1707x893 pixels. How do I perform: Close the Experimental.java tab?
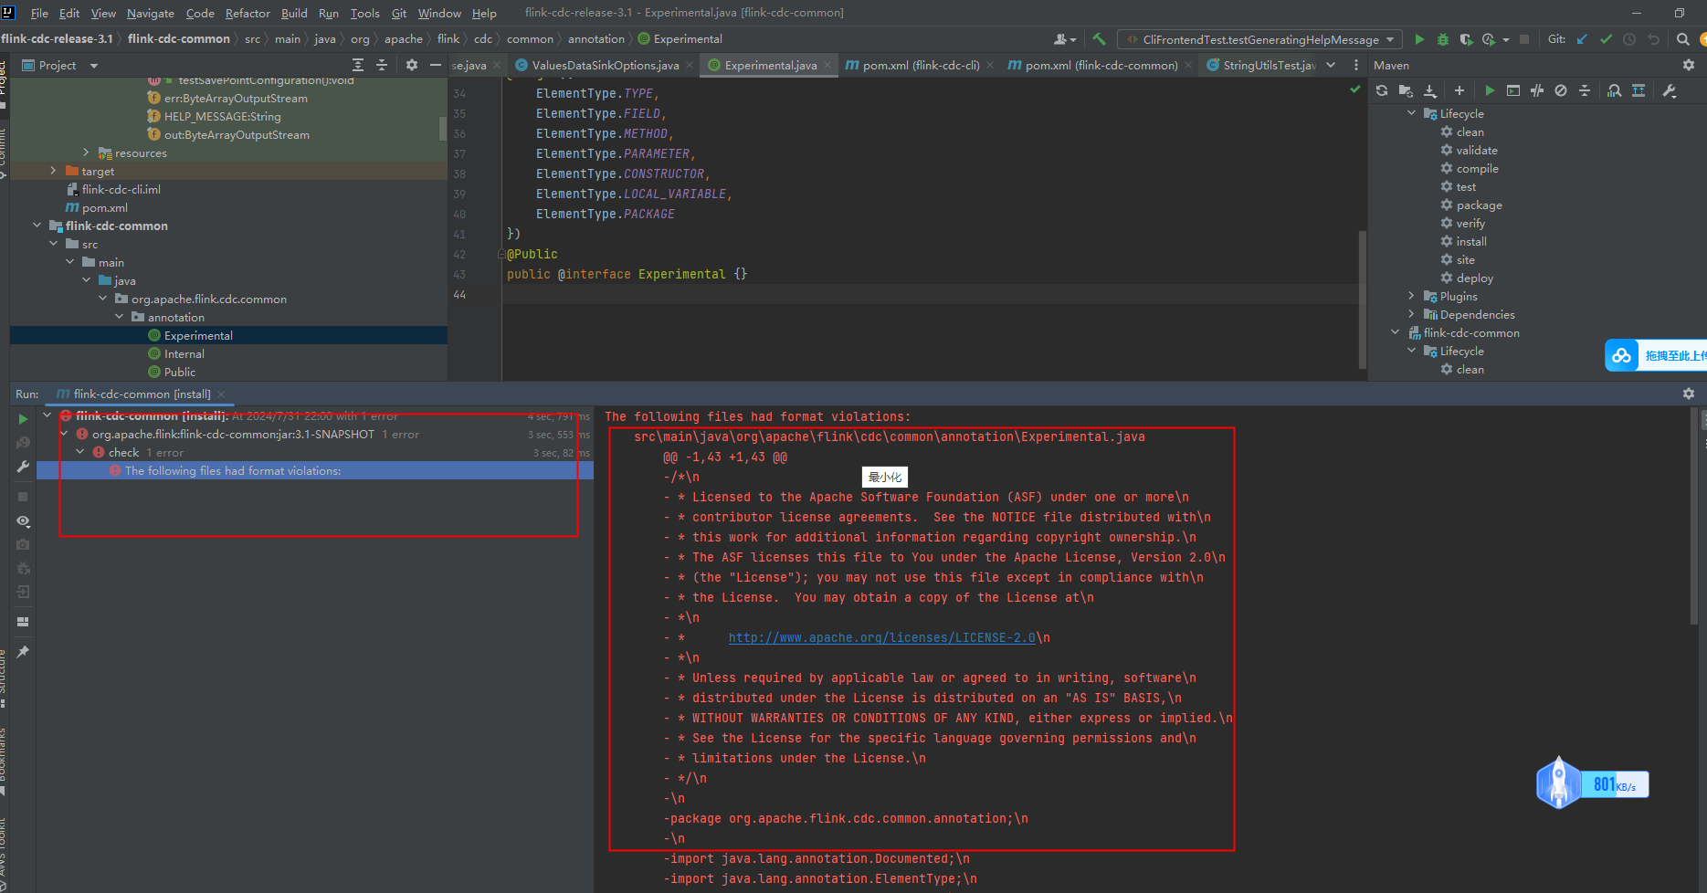click(827, 65)
